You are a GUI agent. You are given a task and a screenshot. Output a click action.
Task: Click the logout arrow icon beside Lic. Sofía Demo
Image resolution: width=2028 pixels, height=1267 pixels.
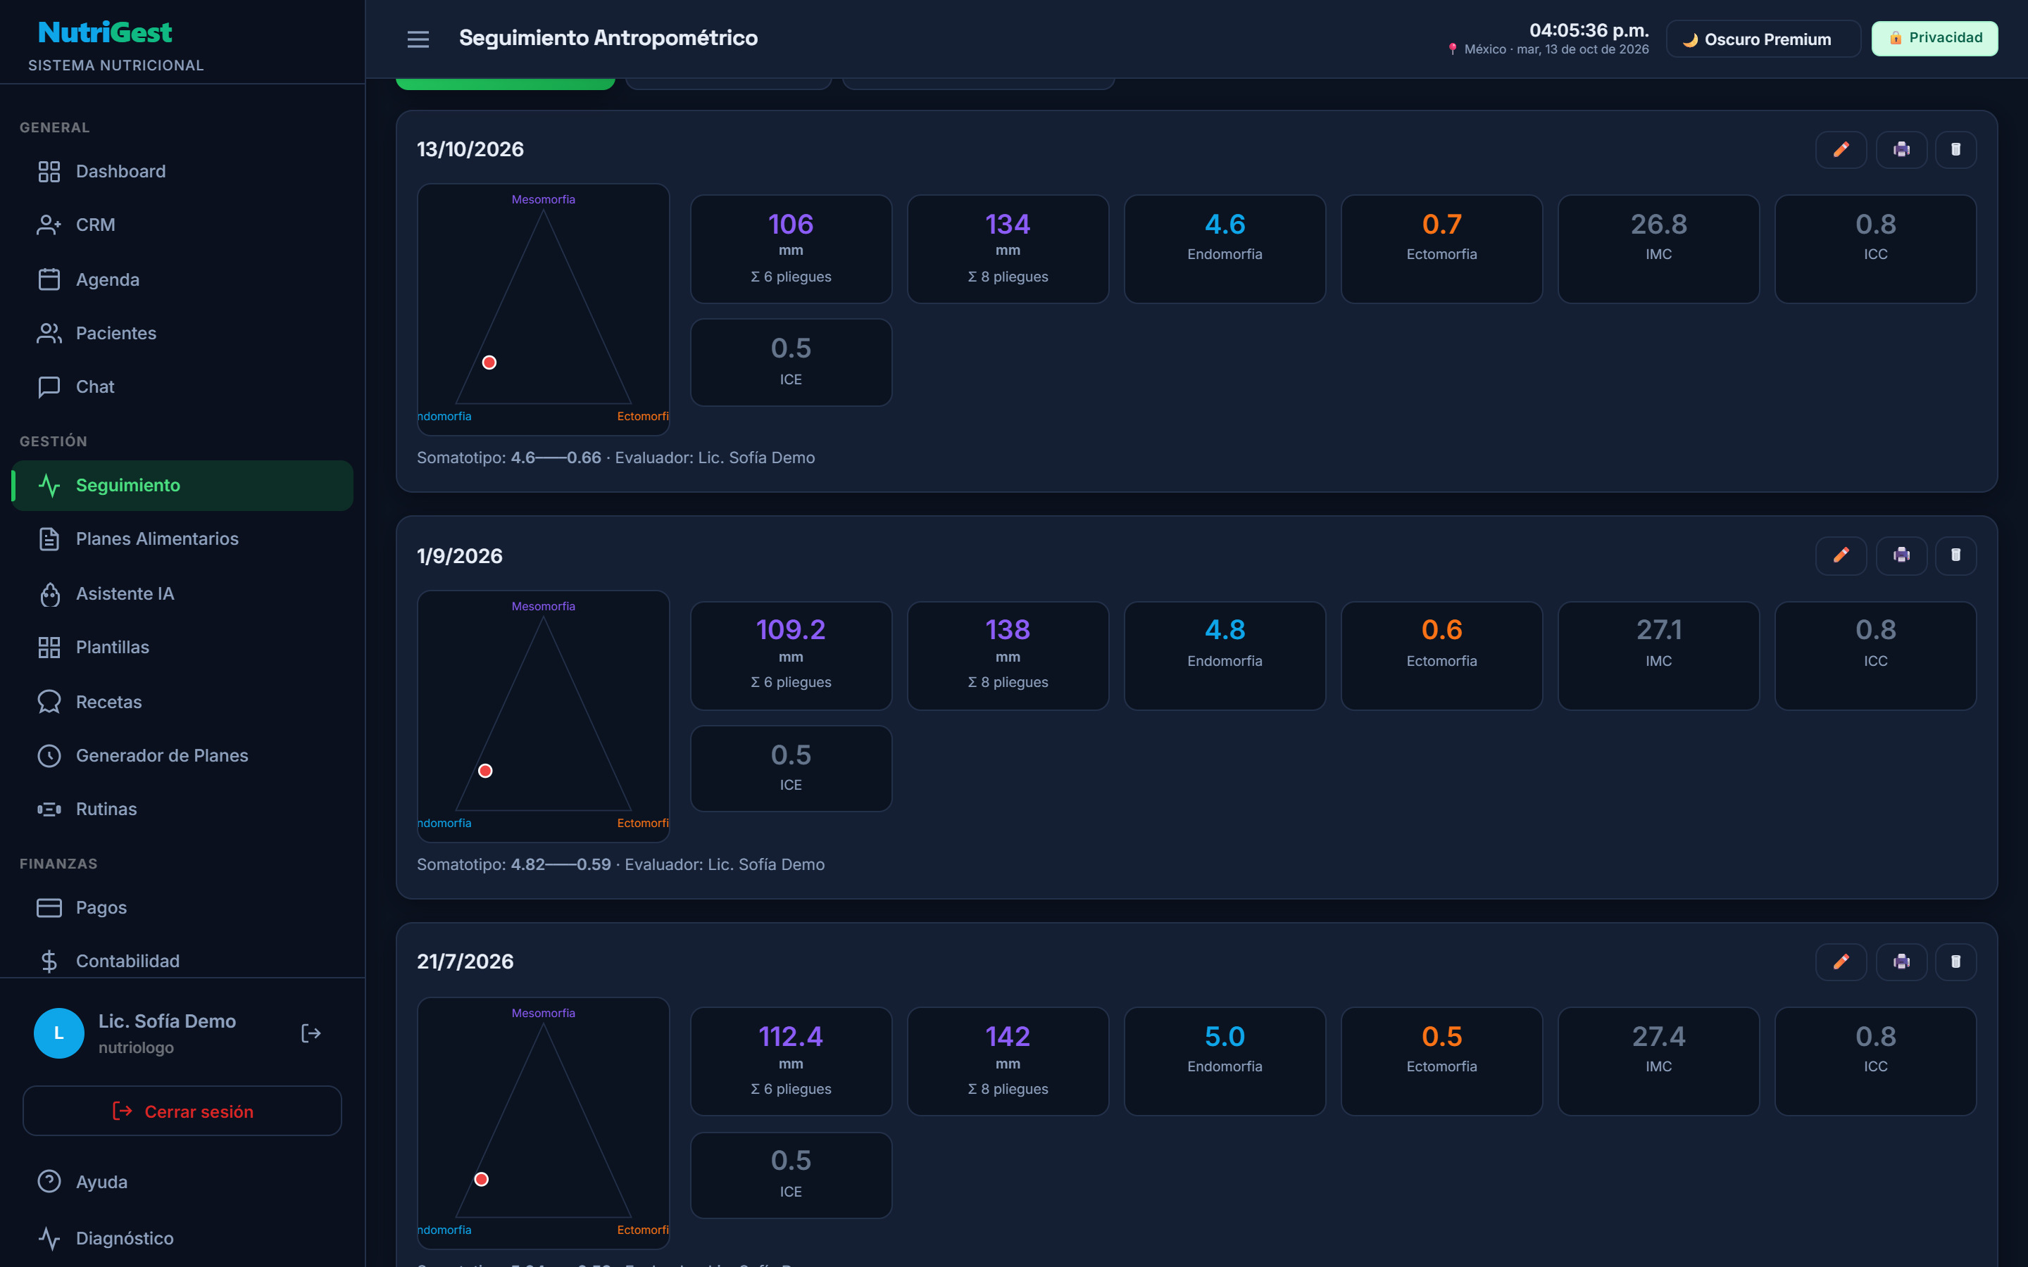[311, 1033]
